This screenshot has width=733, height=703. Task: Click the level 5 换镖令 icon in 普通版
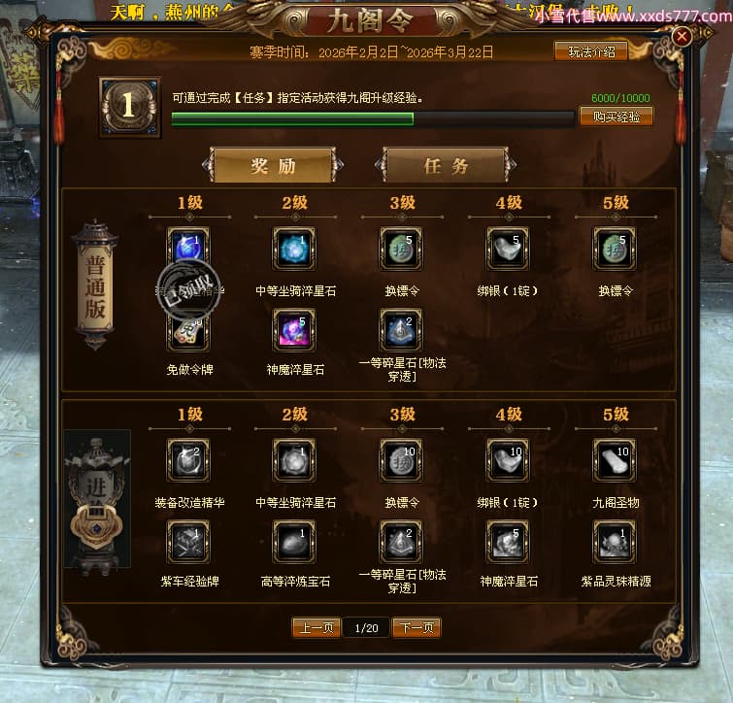(615, 249)
